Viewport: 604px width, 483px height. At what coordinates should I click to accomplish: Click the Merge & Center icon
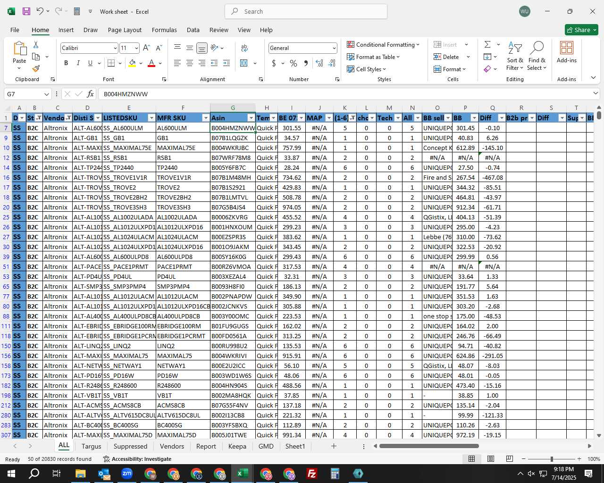click(244, 63)
